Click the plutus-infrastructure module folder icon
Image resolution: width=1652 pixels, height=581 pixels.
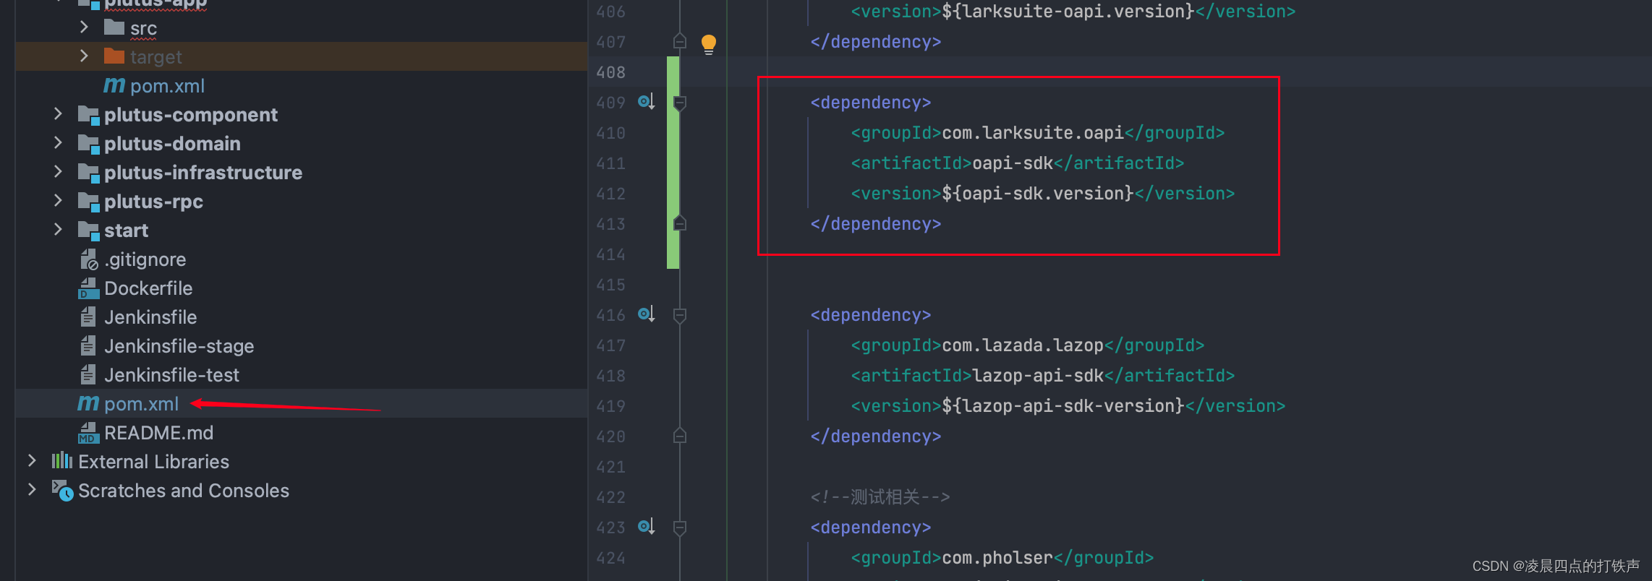[88, 173]
